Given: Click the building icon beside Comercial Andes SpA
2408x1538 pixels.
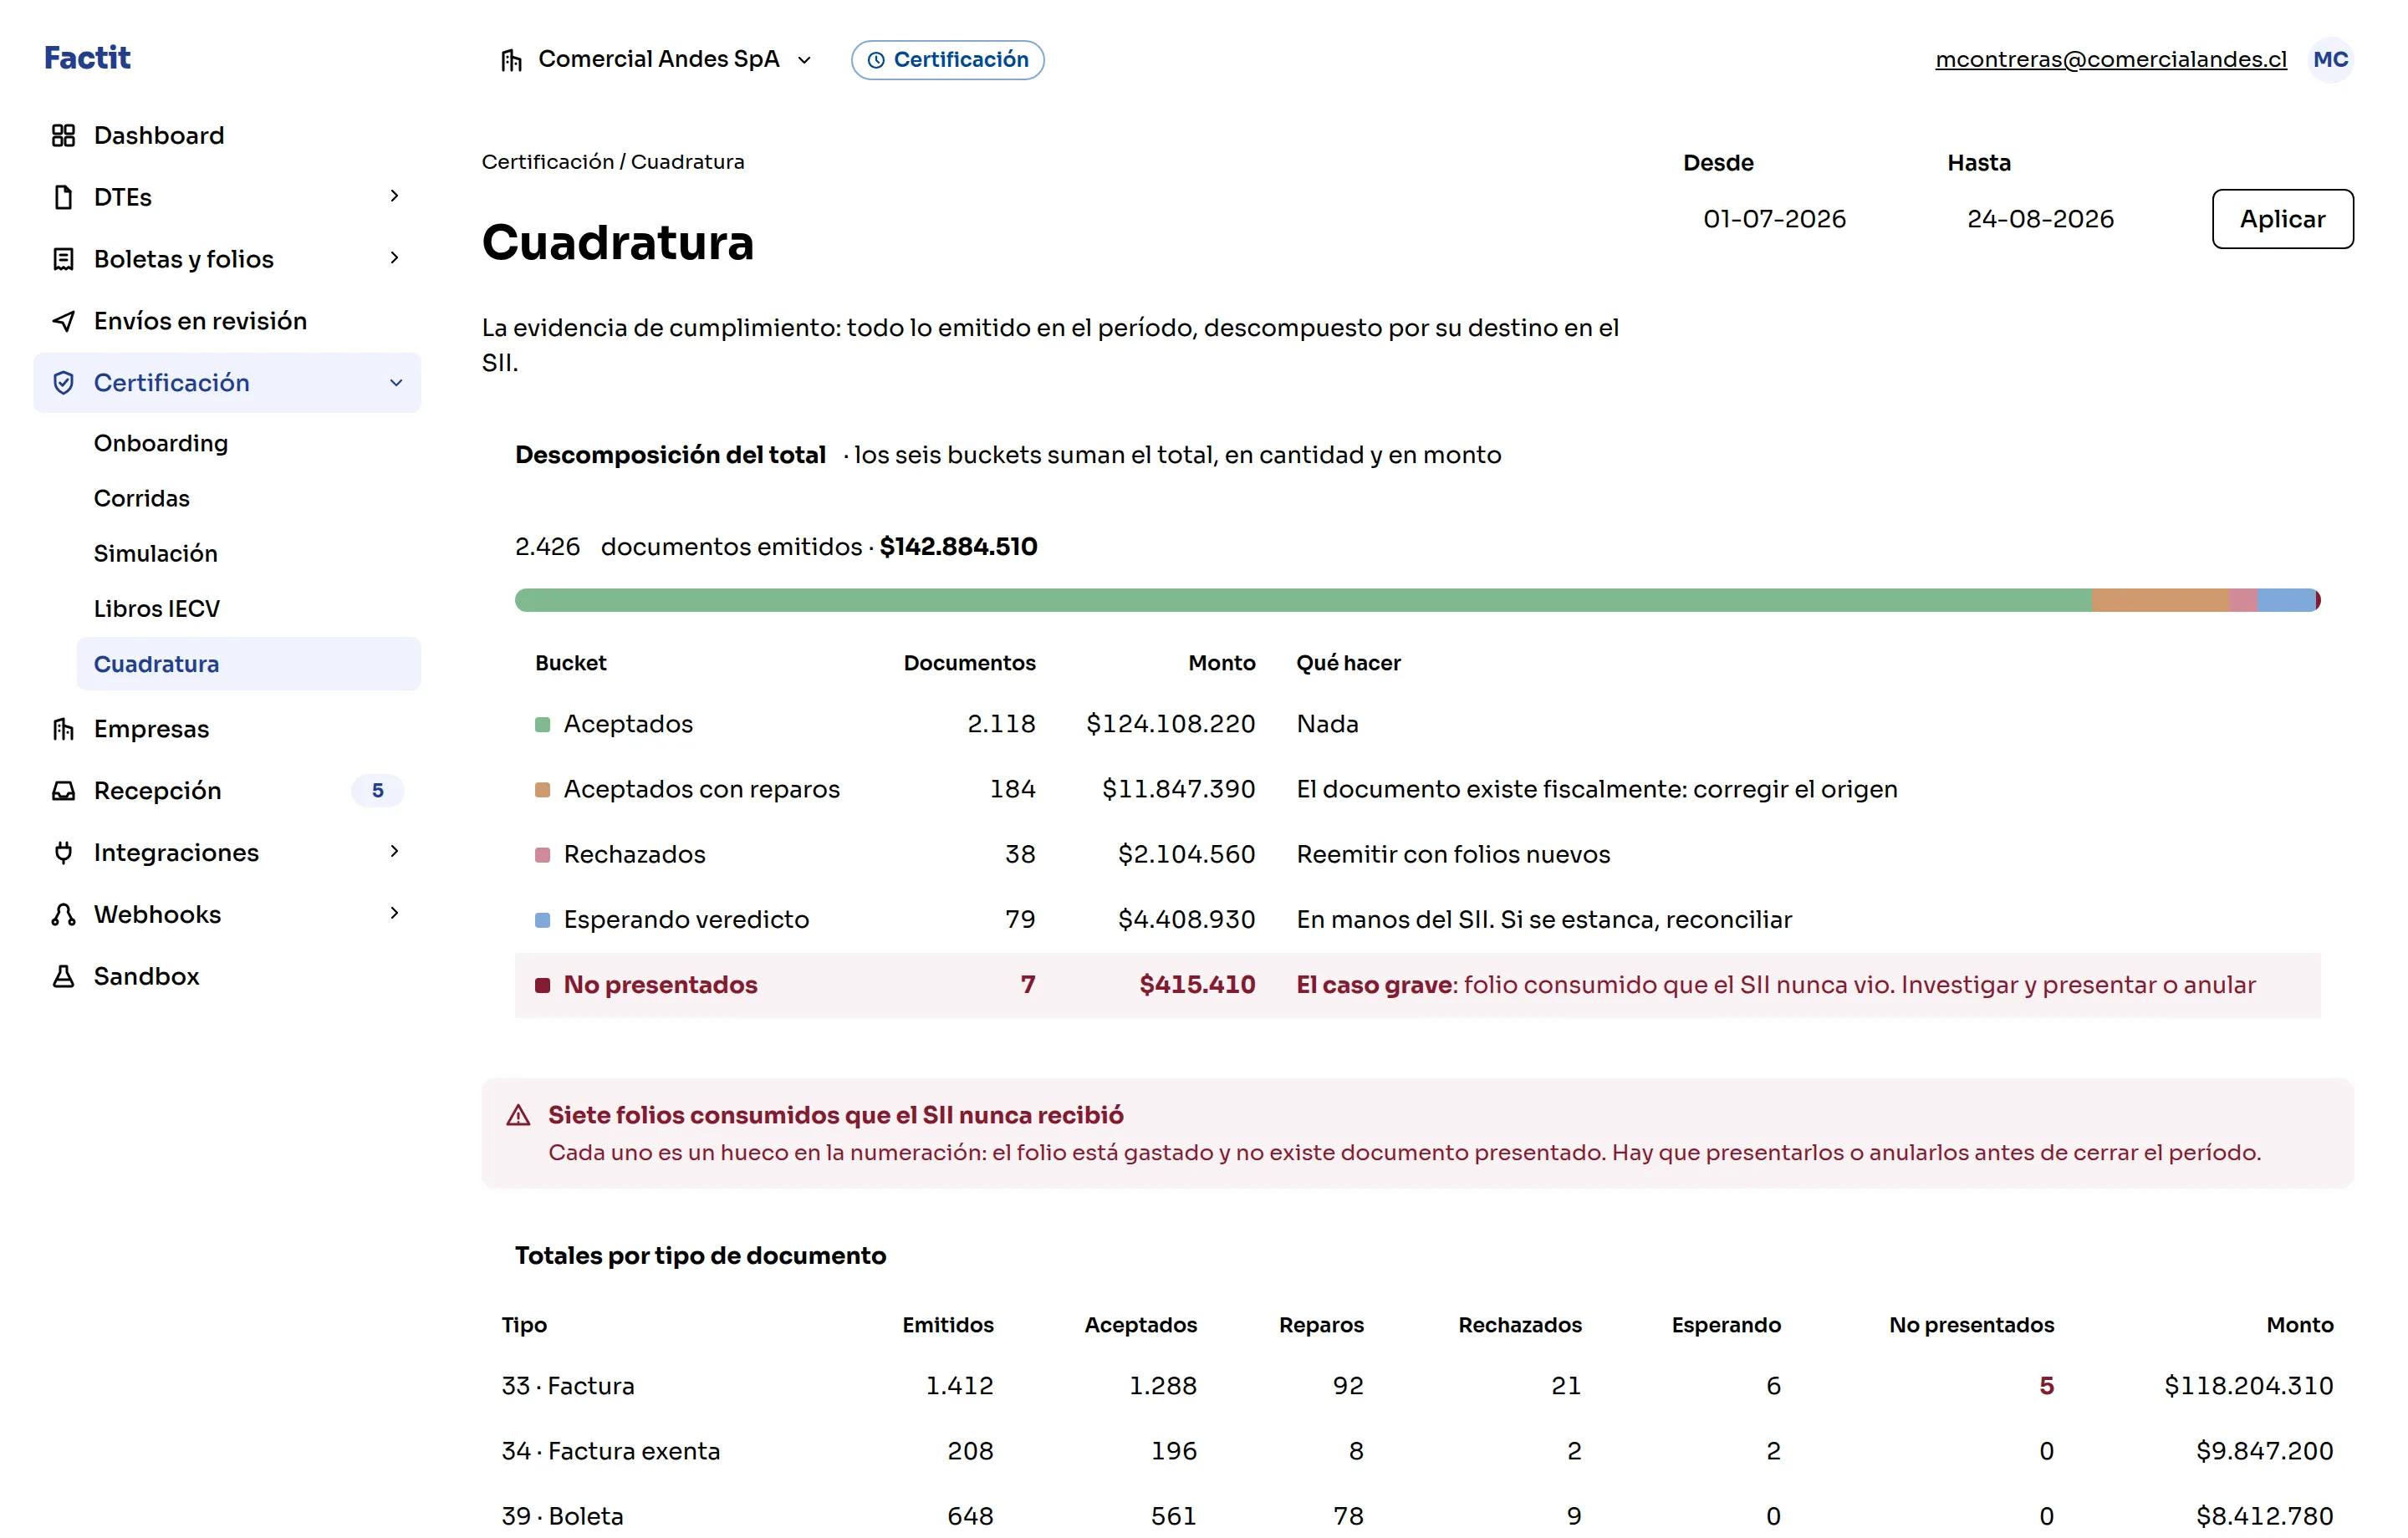Looking at the screenshot, I should pos(511,60).
